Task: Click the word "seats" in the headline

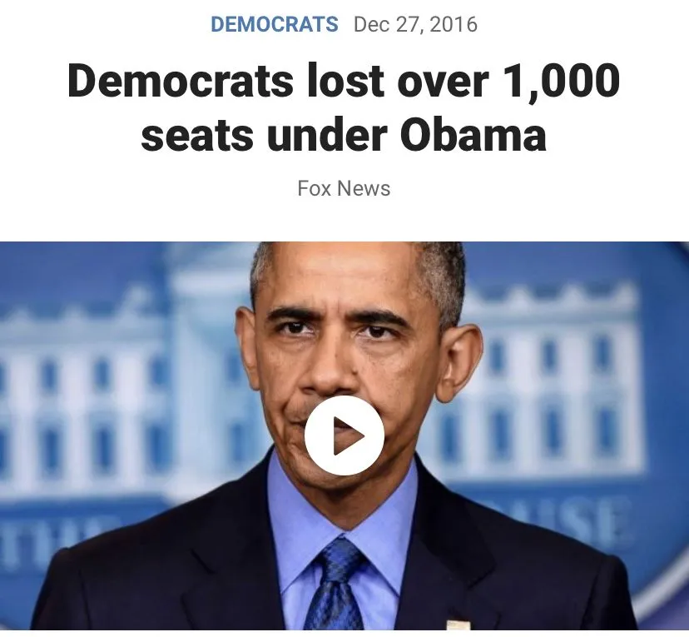Action: click(197, 136)
